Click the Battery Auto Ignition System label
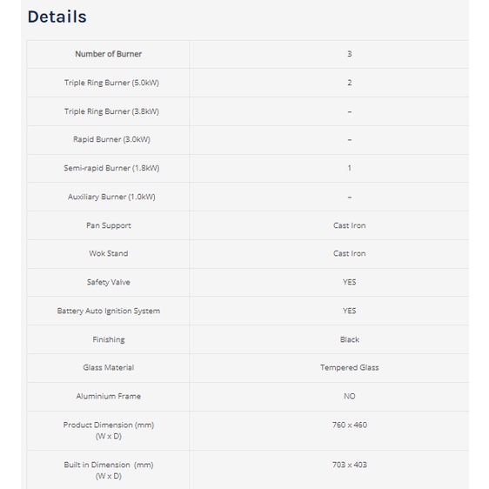The height and width of the screenshot is (489, 489). tap(109, 311)
